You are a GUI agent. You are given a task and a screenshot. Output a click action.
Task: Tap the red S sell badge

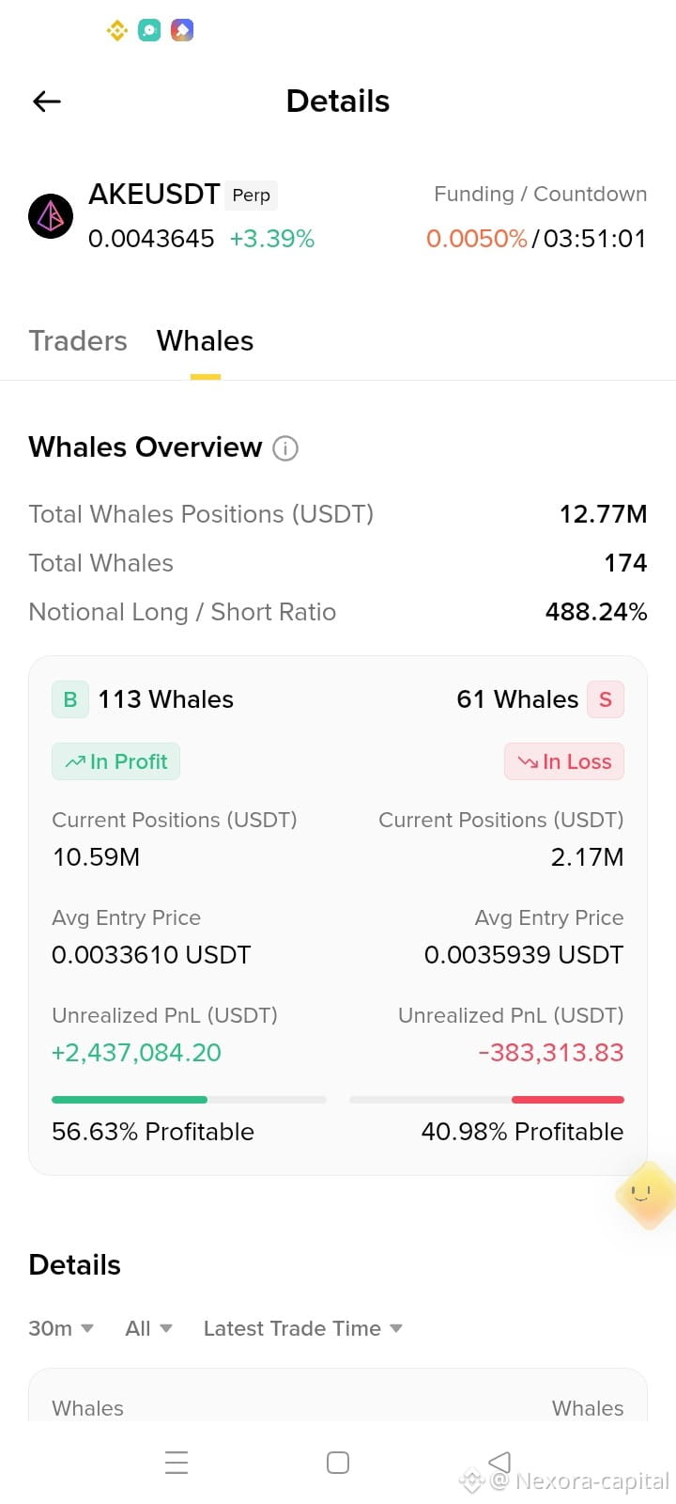606,699
